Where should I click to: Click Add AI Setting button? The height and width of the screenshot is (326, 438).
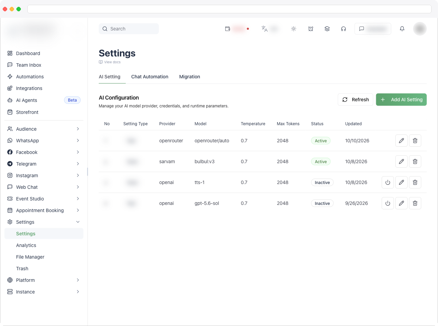(401, 100)
